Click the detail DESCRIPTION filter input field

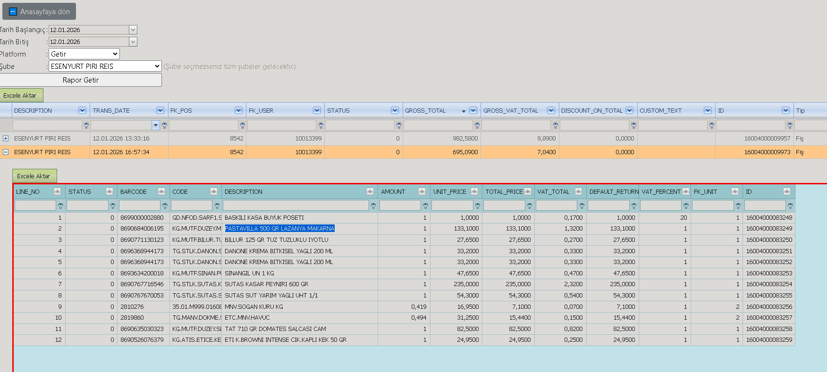point(295,206)
